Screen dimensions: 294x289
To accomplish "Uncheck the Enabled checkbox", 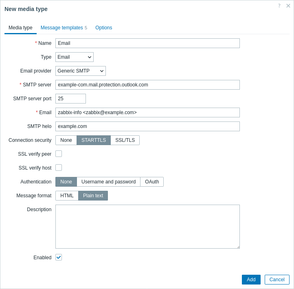I will (x=59, y=257).
